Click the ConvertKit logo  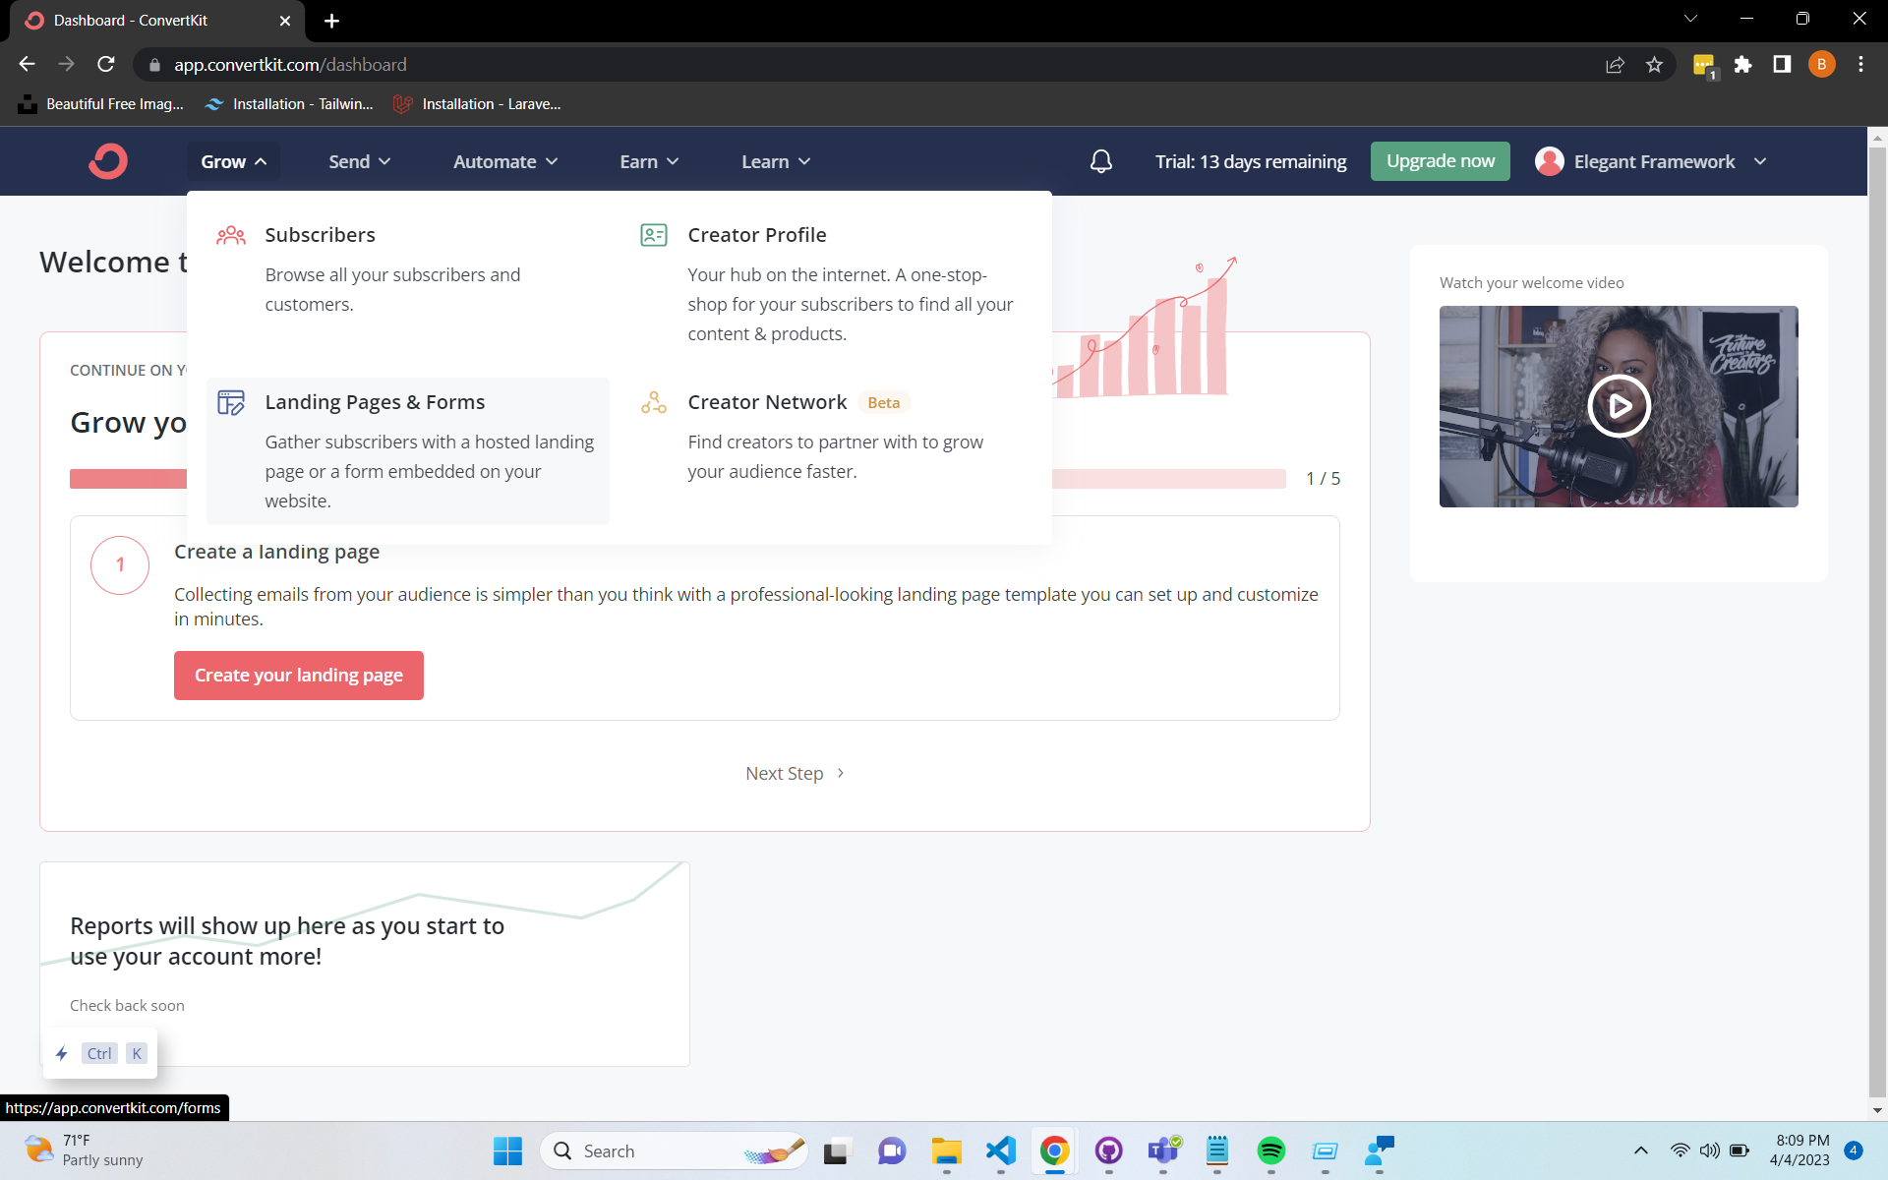[x=108, y=161]
